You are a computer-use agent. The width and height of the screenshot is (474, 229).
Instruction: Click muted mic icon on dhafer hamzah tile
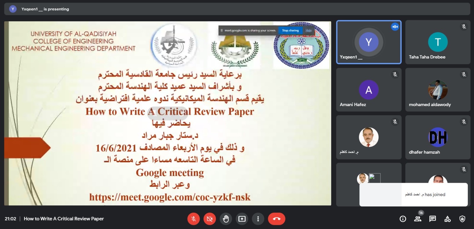pyautogui.click(x=464, y=122)
